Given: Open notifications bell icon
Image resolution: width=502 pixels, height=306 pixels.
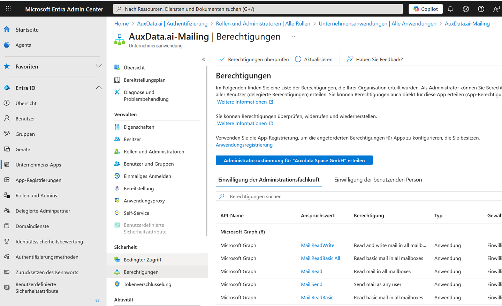Looking at the screenshot, I should (450, 9).
